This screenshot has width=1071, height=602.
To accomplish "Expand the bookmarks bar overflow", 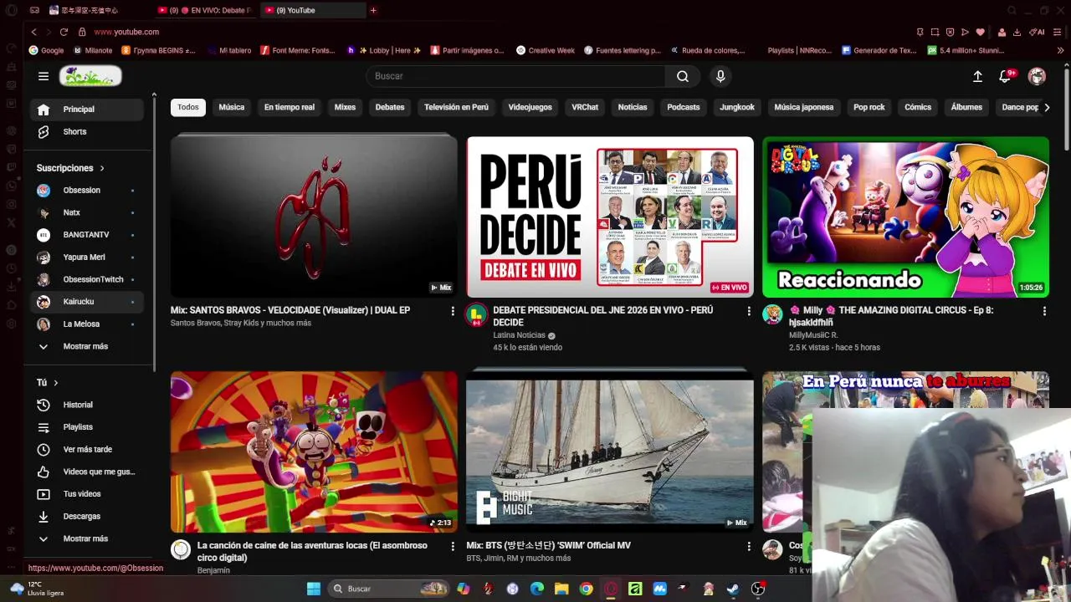I will pos(1061,50).
